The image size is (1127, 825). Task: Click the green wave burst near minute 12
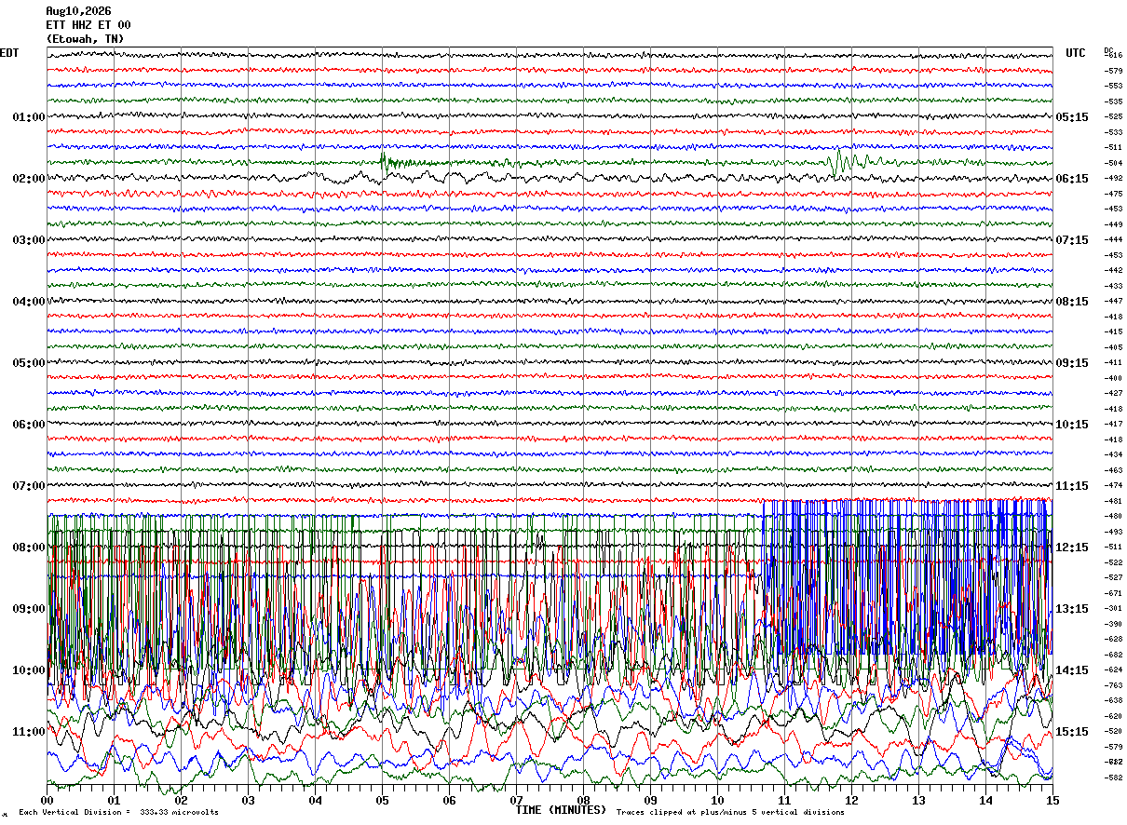(843, 162)
